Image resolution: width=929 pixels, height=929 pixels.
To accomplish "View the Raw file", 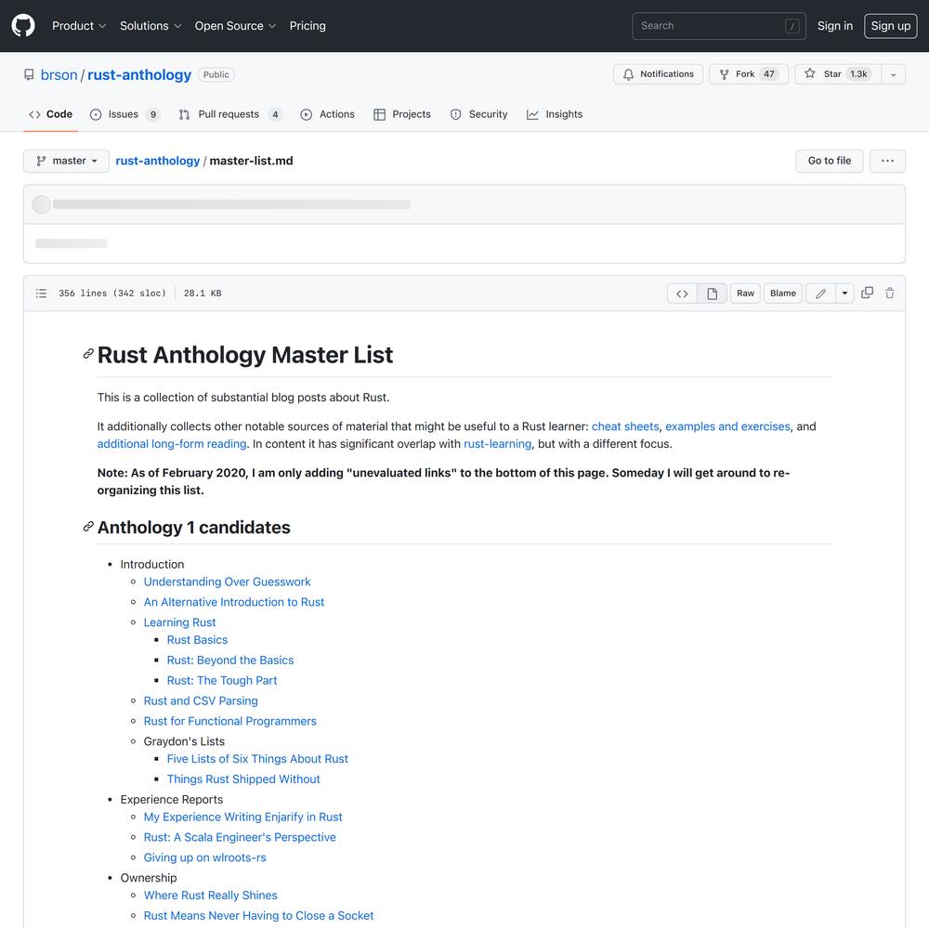I will coord(745,294).
